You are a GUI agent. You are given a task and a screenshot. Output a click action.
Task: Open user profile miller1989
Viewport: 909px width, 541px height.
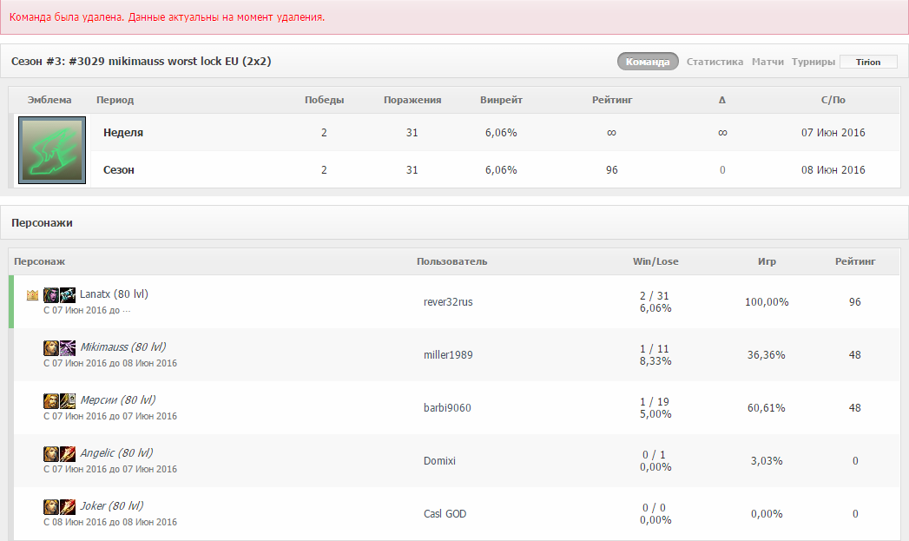coord(448,355)
